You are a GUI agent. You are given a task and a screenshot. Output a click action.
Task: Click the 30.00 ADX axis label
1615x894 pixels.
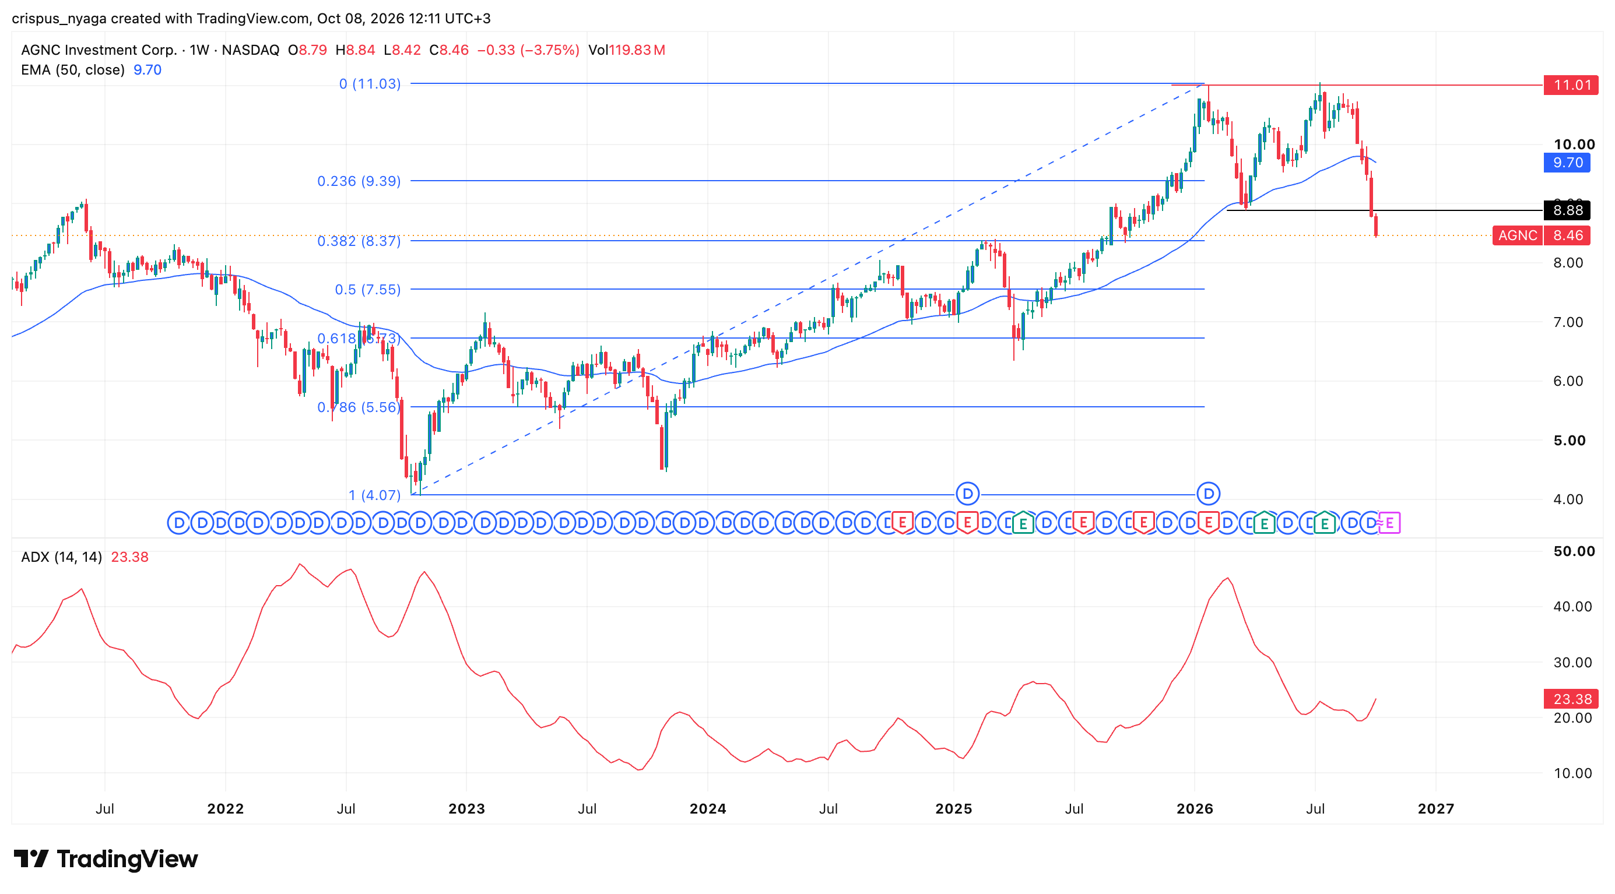1572,662
